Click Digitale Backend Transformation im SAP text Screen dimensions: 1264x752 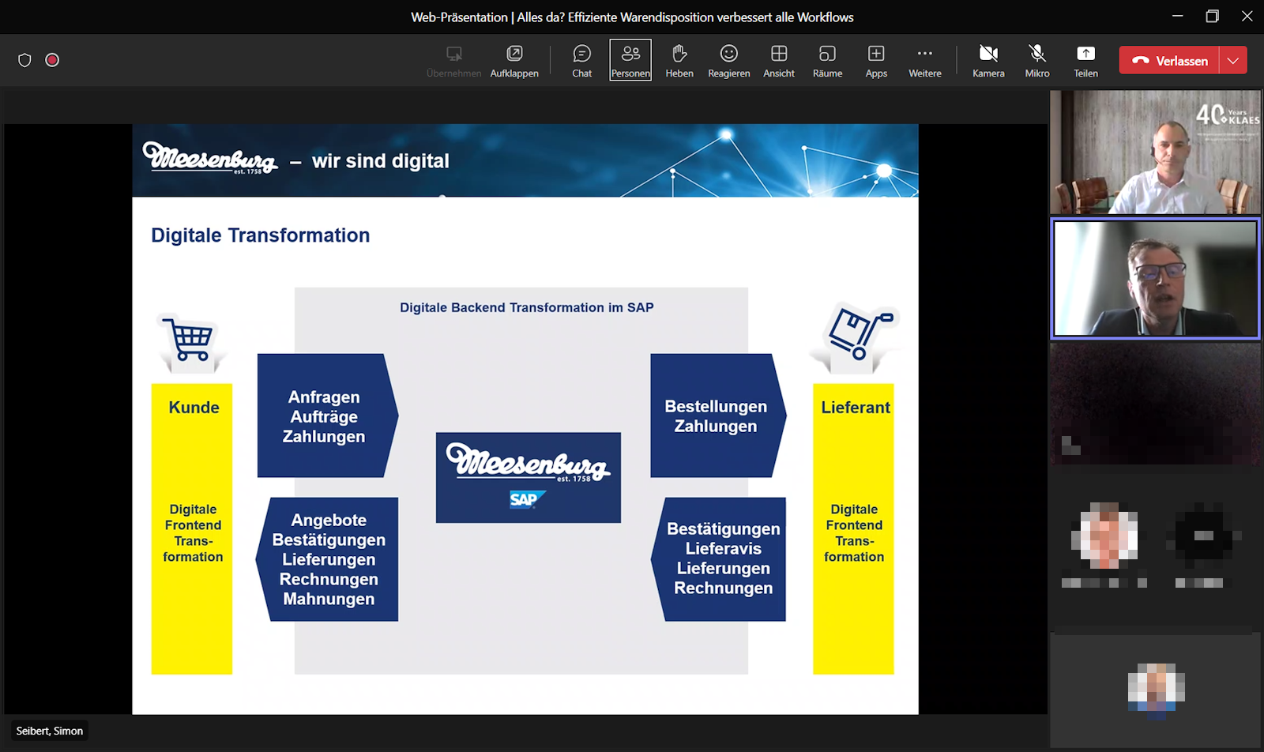(x=527, y=307)
